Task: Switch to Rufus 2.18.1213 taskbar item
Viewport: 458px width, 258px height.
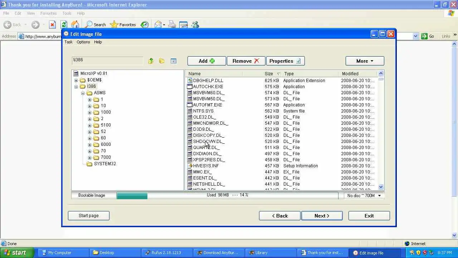Action: pyautogui.click(x=167, y=253)
